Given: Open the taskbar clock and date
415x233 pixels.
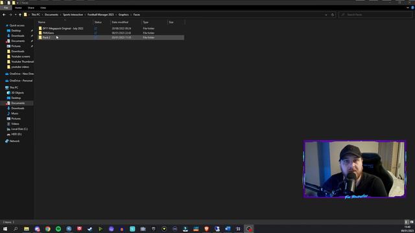Looking at the screenshot, I should click(x=407, y=228).
